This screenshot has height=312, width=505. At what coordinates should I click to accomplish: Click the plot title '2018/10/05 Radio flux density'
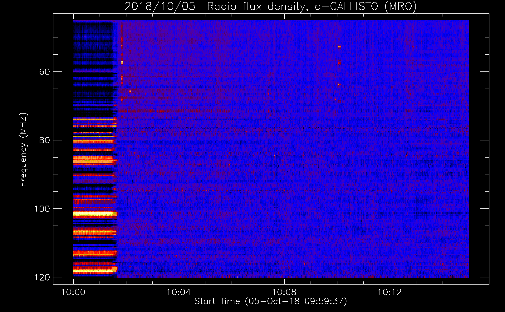[x=271, y=6]
